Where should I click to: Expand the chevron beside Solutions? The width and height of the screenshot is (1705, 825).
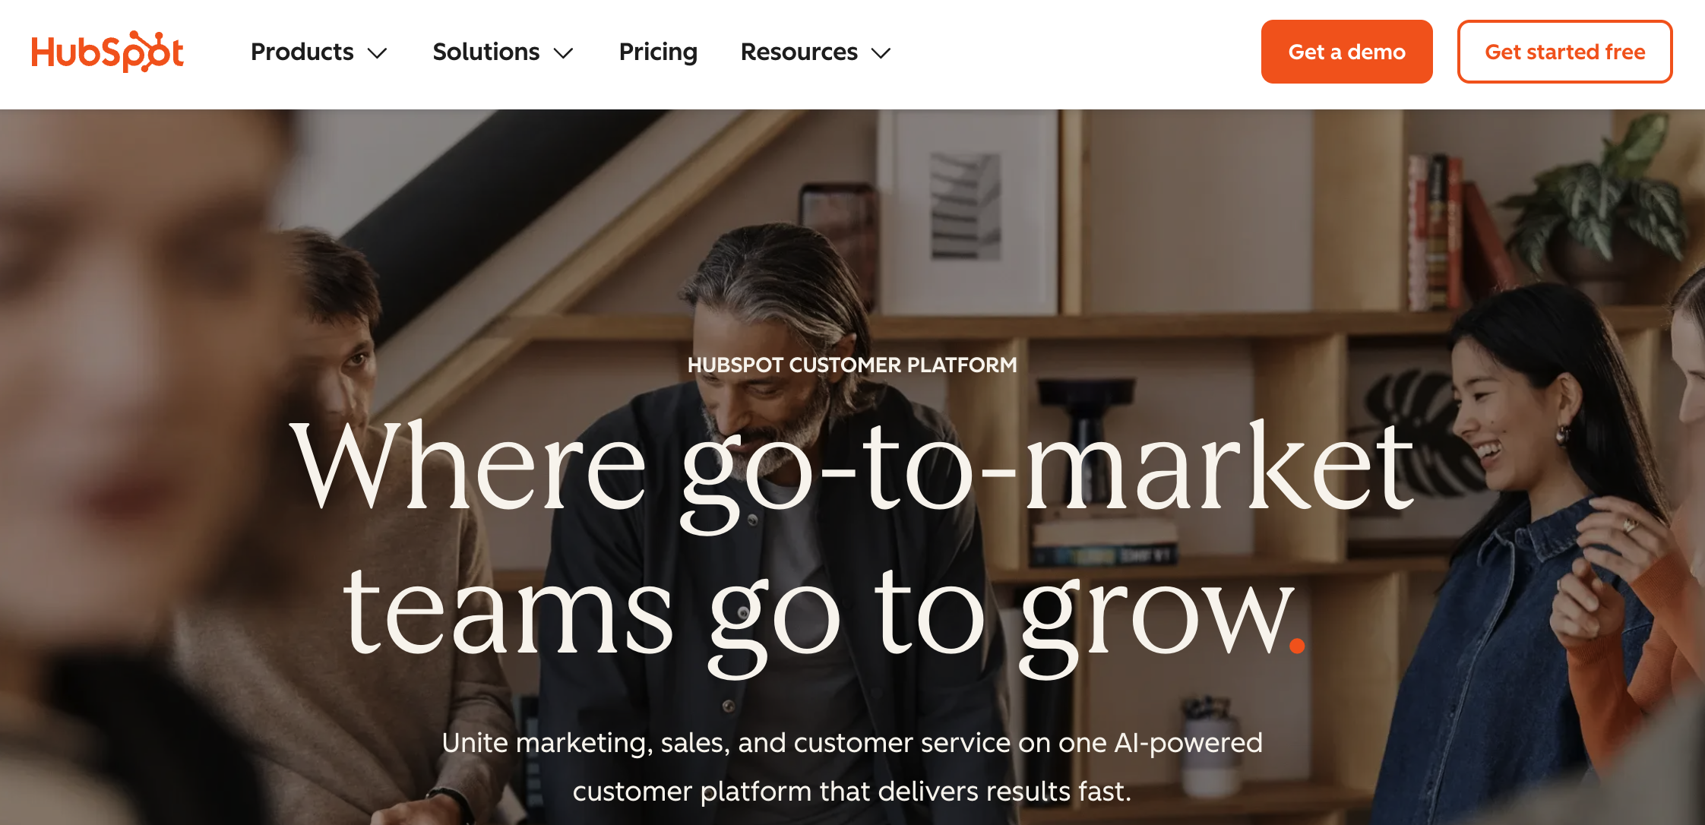pos(563,53)
